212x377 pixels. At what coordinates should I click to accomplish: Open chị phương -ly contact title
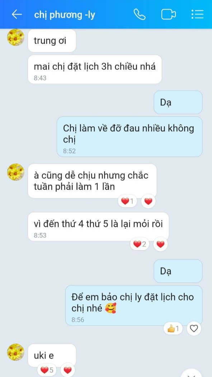[x=65, y=15]
